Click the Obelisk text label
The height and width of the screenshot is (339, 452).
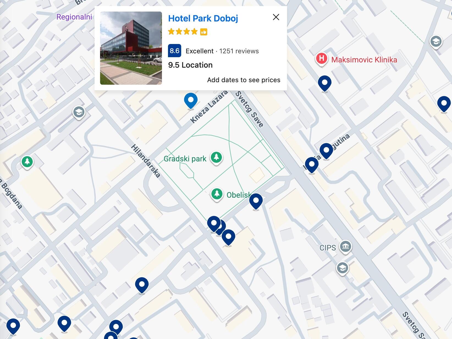pyautogui.click(x=239, y=195)
